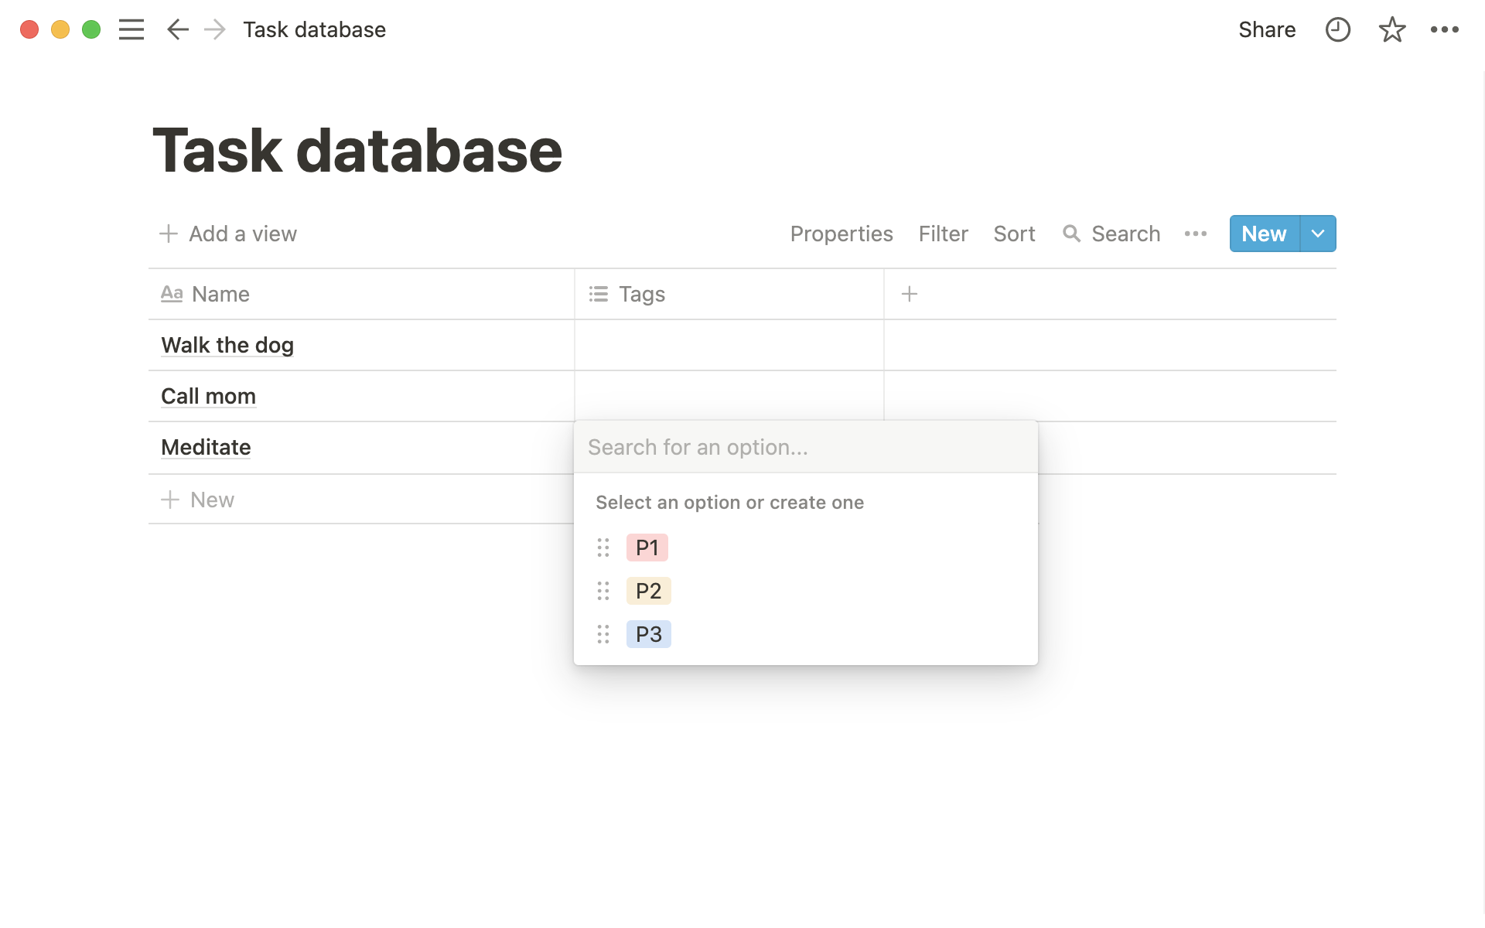The image size is (1485, 928).
Task: Favorite the page with star icon
Action: point(1391,29)
